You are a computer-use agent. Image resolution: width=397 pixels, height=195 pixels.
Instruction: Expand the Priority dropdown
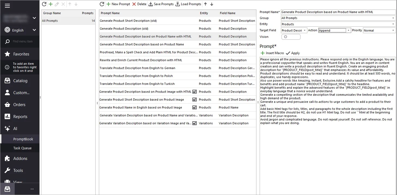click(x=393, y=30)
